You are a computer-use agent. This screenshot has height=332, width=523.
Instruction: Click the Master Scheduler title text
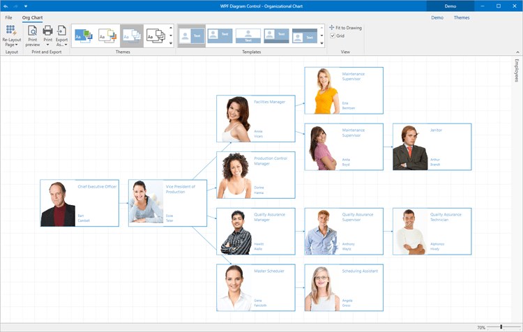[269, 271]
